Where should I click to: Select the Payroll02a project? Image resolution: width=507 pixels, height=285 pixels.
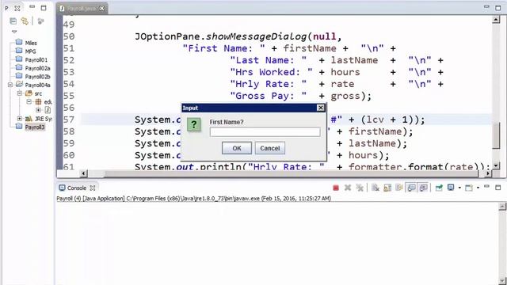click(37, 68)
